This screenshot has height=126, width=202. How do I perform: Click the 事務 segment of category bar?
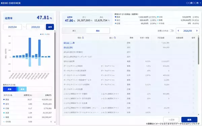click(x=23, y=89)
